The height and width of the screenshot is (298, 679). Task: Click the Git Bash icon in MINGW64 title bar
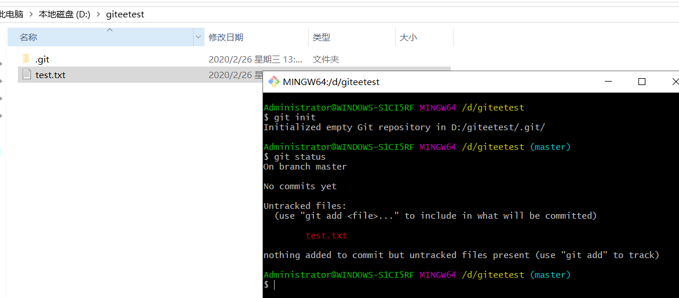tap(273, 82)
